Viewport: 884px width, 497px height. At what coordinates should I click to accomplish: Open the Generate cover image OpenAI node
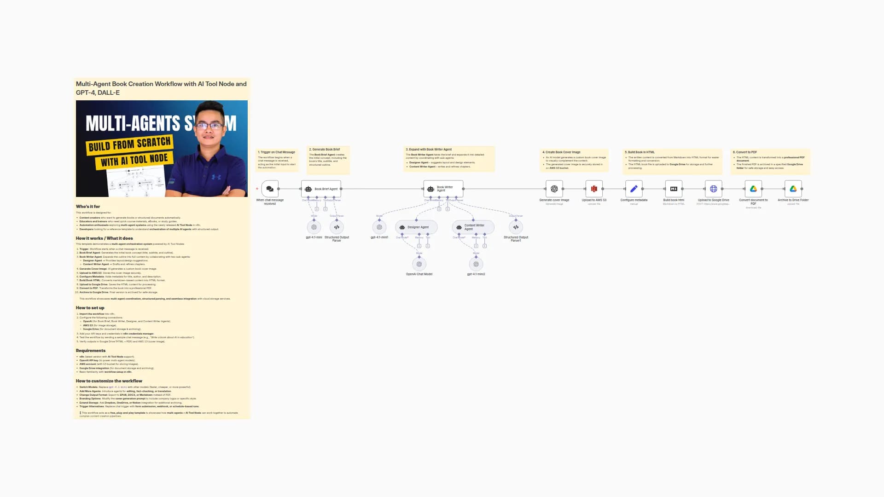[553, 188]
